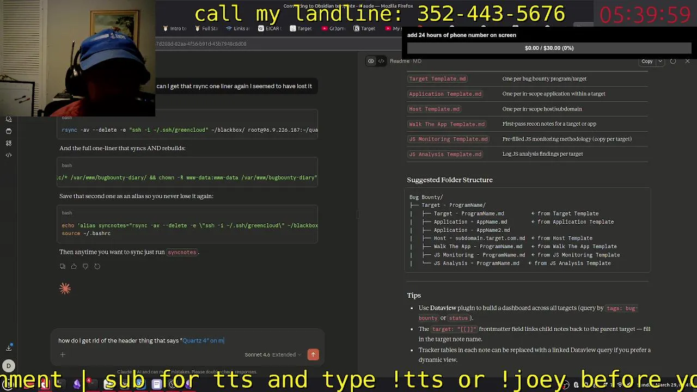Click the Walk The App Template.md entry
The width and height of the screenshot is (697, 392).
[447, 124]
